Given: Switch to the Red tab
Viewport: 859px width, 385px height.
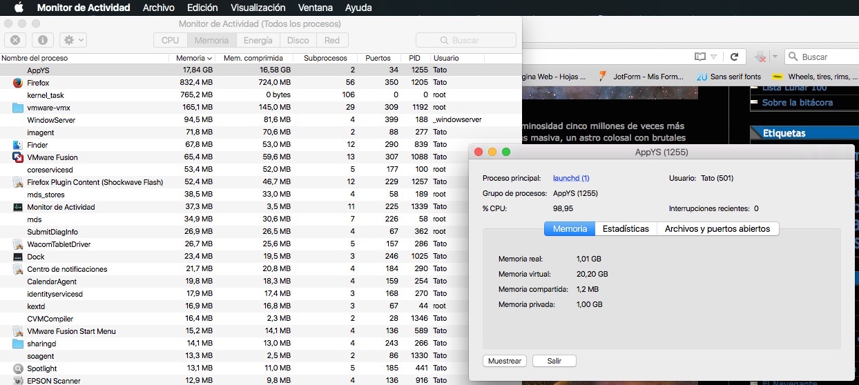Looking at the screenshot, I should click(332, 40).
